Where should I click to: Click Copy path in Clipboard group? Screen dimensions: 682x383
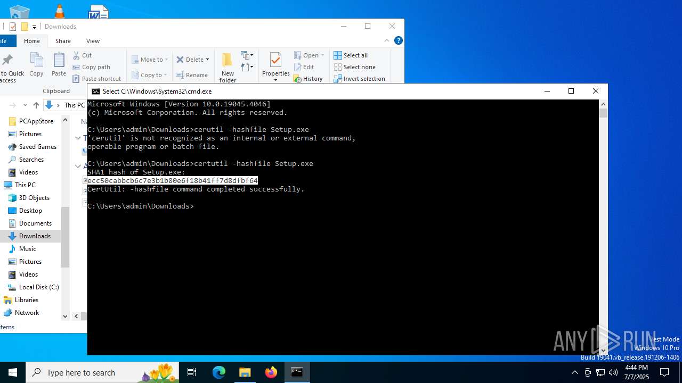point(91,67)
